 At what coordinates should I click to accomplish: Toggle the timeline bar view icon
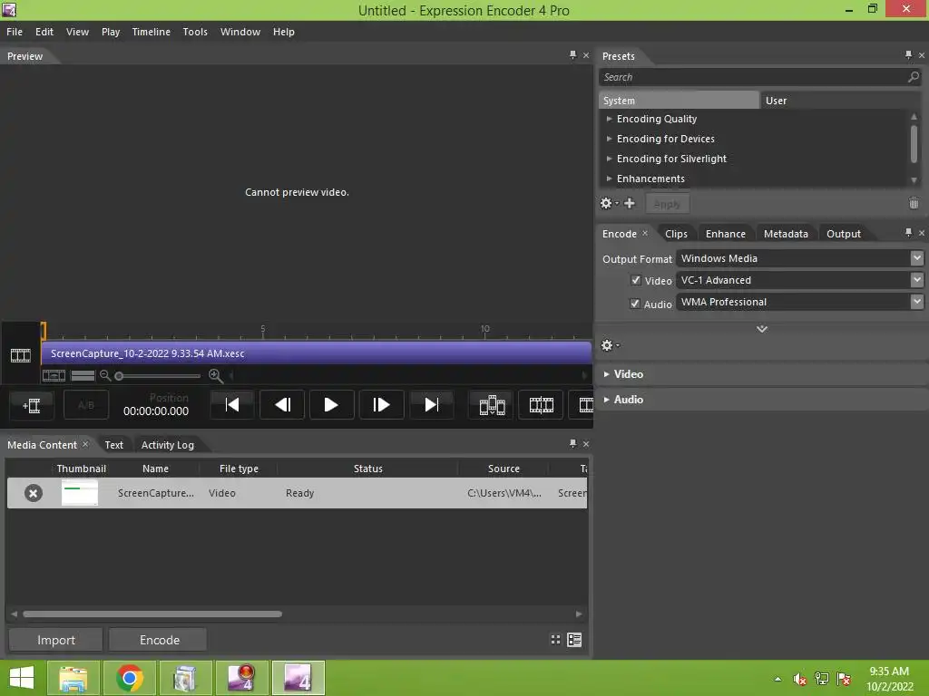tap(83, 375)
